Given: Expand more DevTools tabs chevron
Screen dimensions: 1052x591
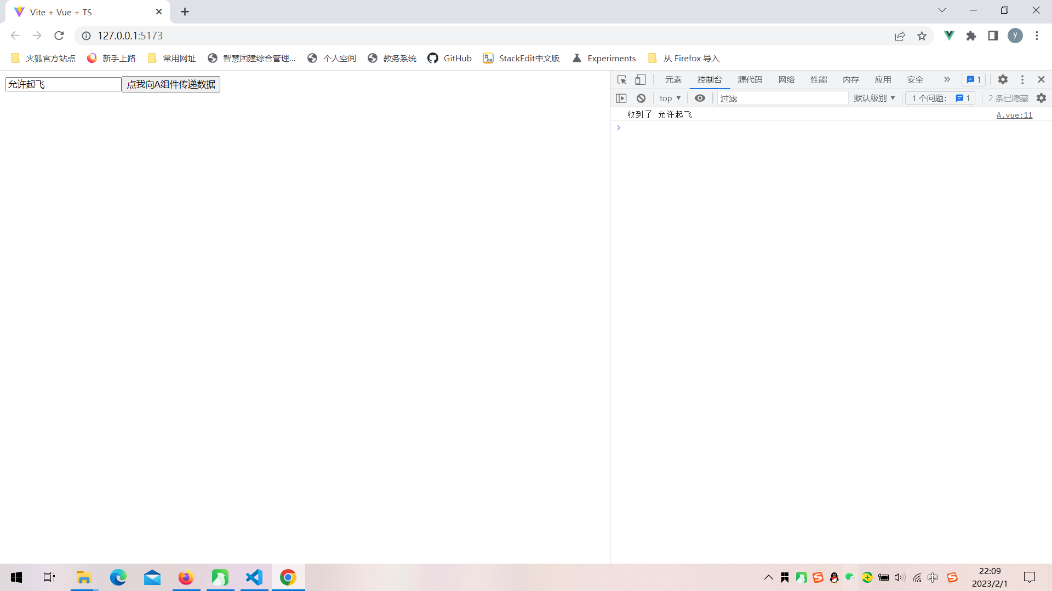Looking at the screenshot, I should [946, 80].
